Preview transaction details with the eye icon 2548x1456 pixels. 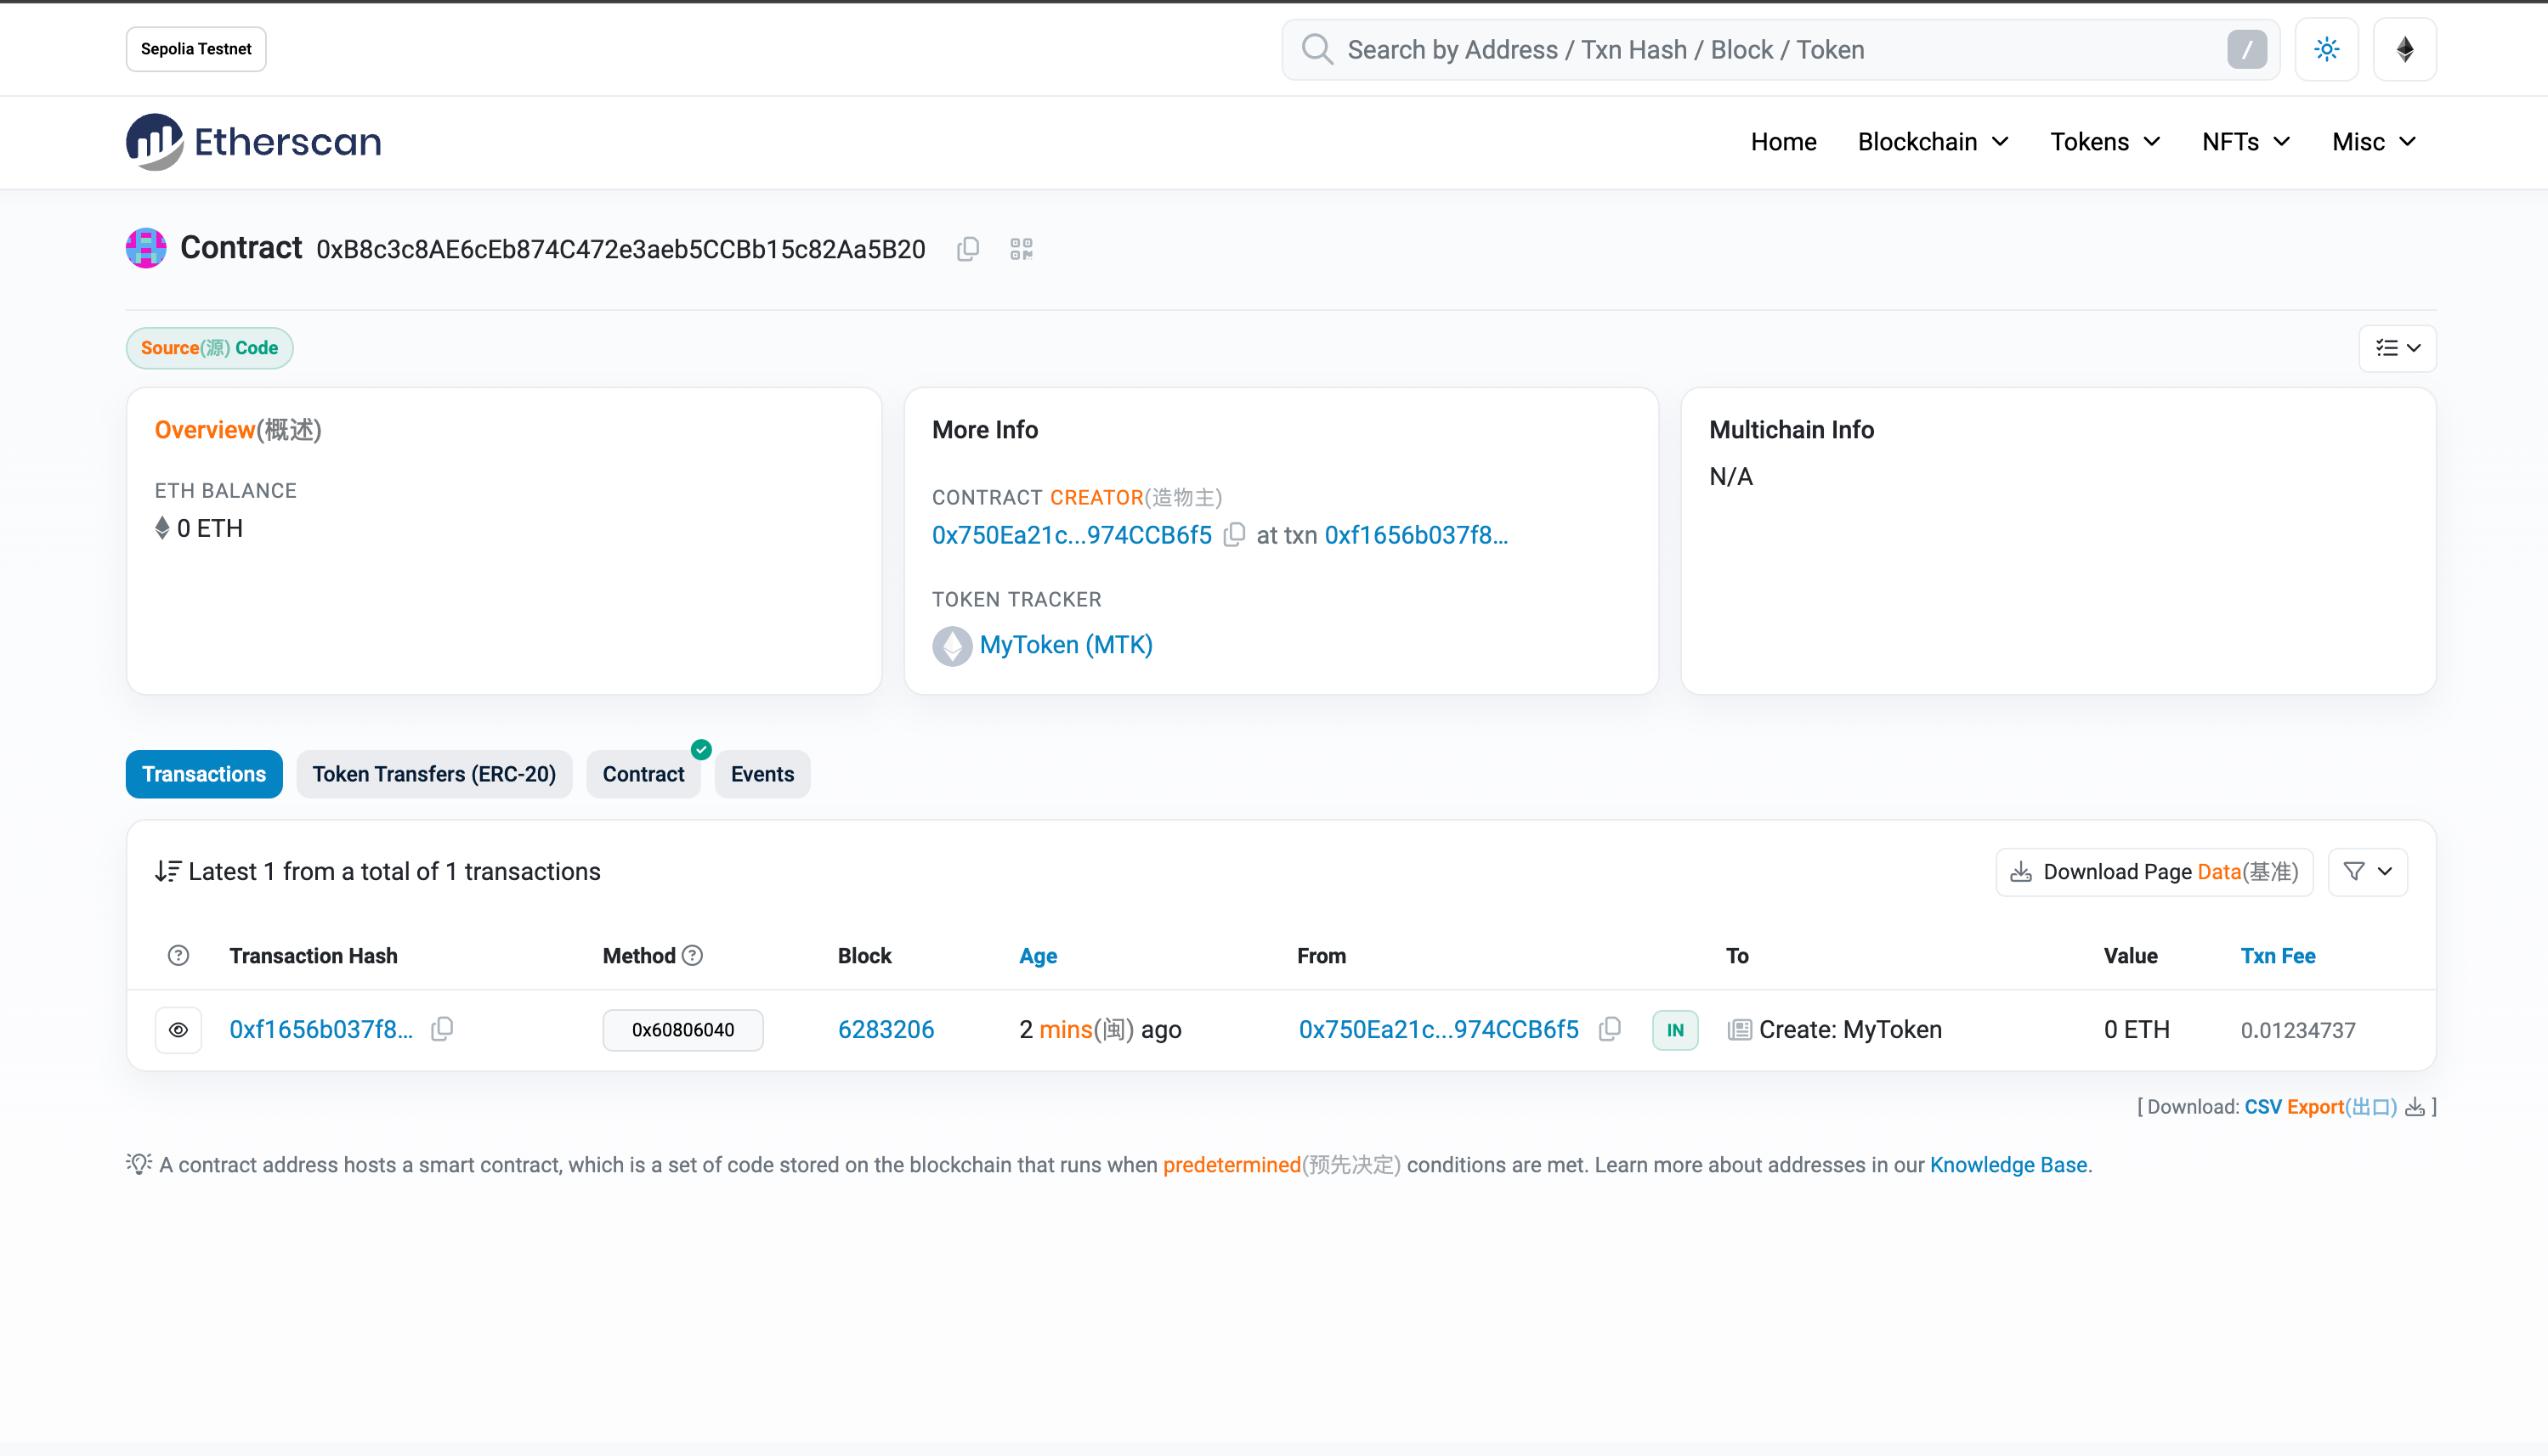tap(178, 1030)
